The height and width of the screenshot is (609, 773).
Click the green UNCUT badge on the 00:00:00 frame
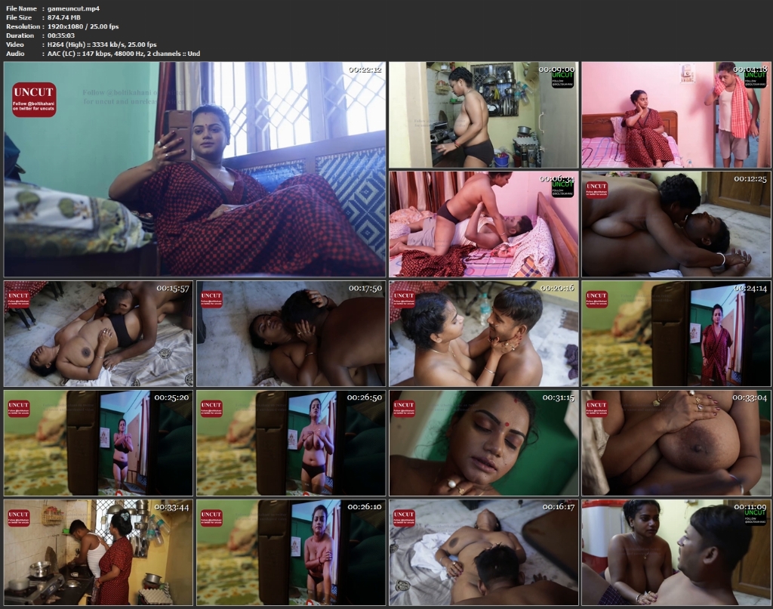[x=562, y=79]
